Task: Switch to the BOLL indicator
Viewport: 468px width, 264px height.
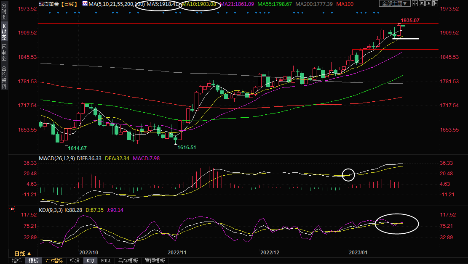Action: point(106,261)
